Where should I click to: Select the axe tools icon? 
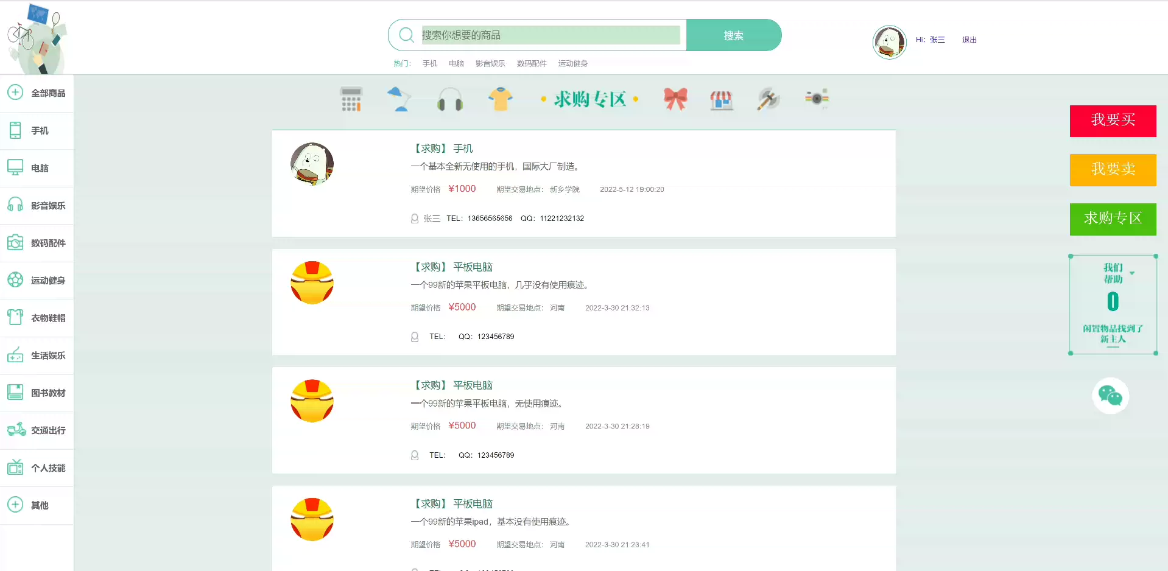tap(769, 99)
